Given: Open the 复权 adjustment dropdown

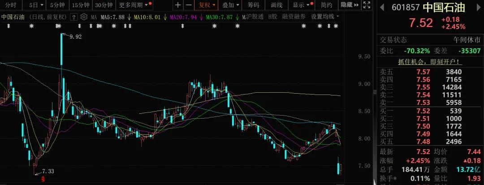Looking at the screenshot, I should point(207,5).
